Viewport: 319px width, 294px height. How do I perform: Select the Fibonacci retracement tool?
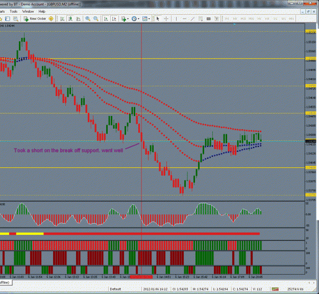click(x=201, y=19)
